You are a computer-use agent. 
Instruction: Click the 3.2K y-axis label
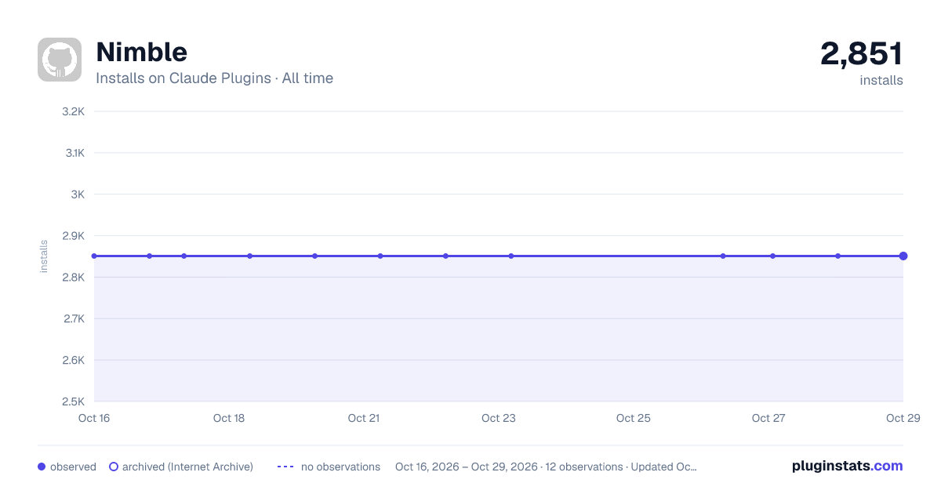pyautogui.click(x=73, y=111)
